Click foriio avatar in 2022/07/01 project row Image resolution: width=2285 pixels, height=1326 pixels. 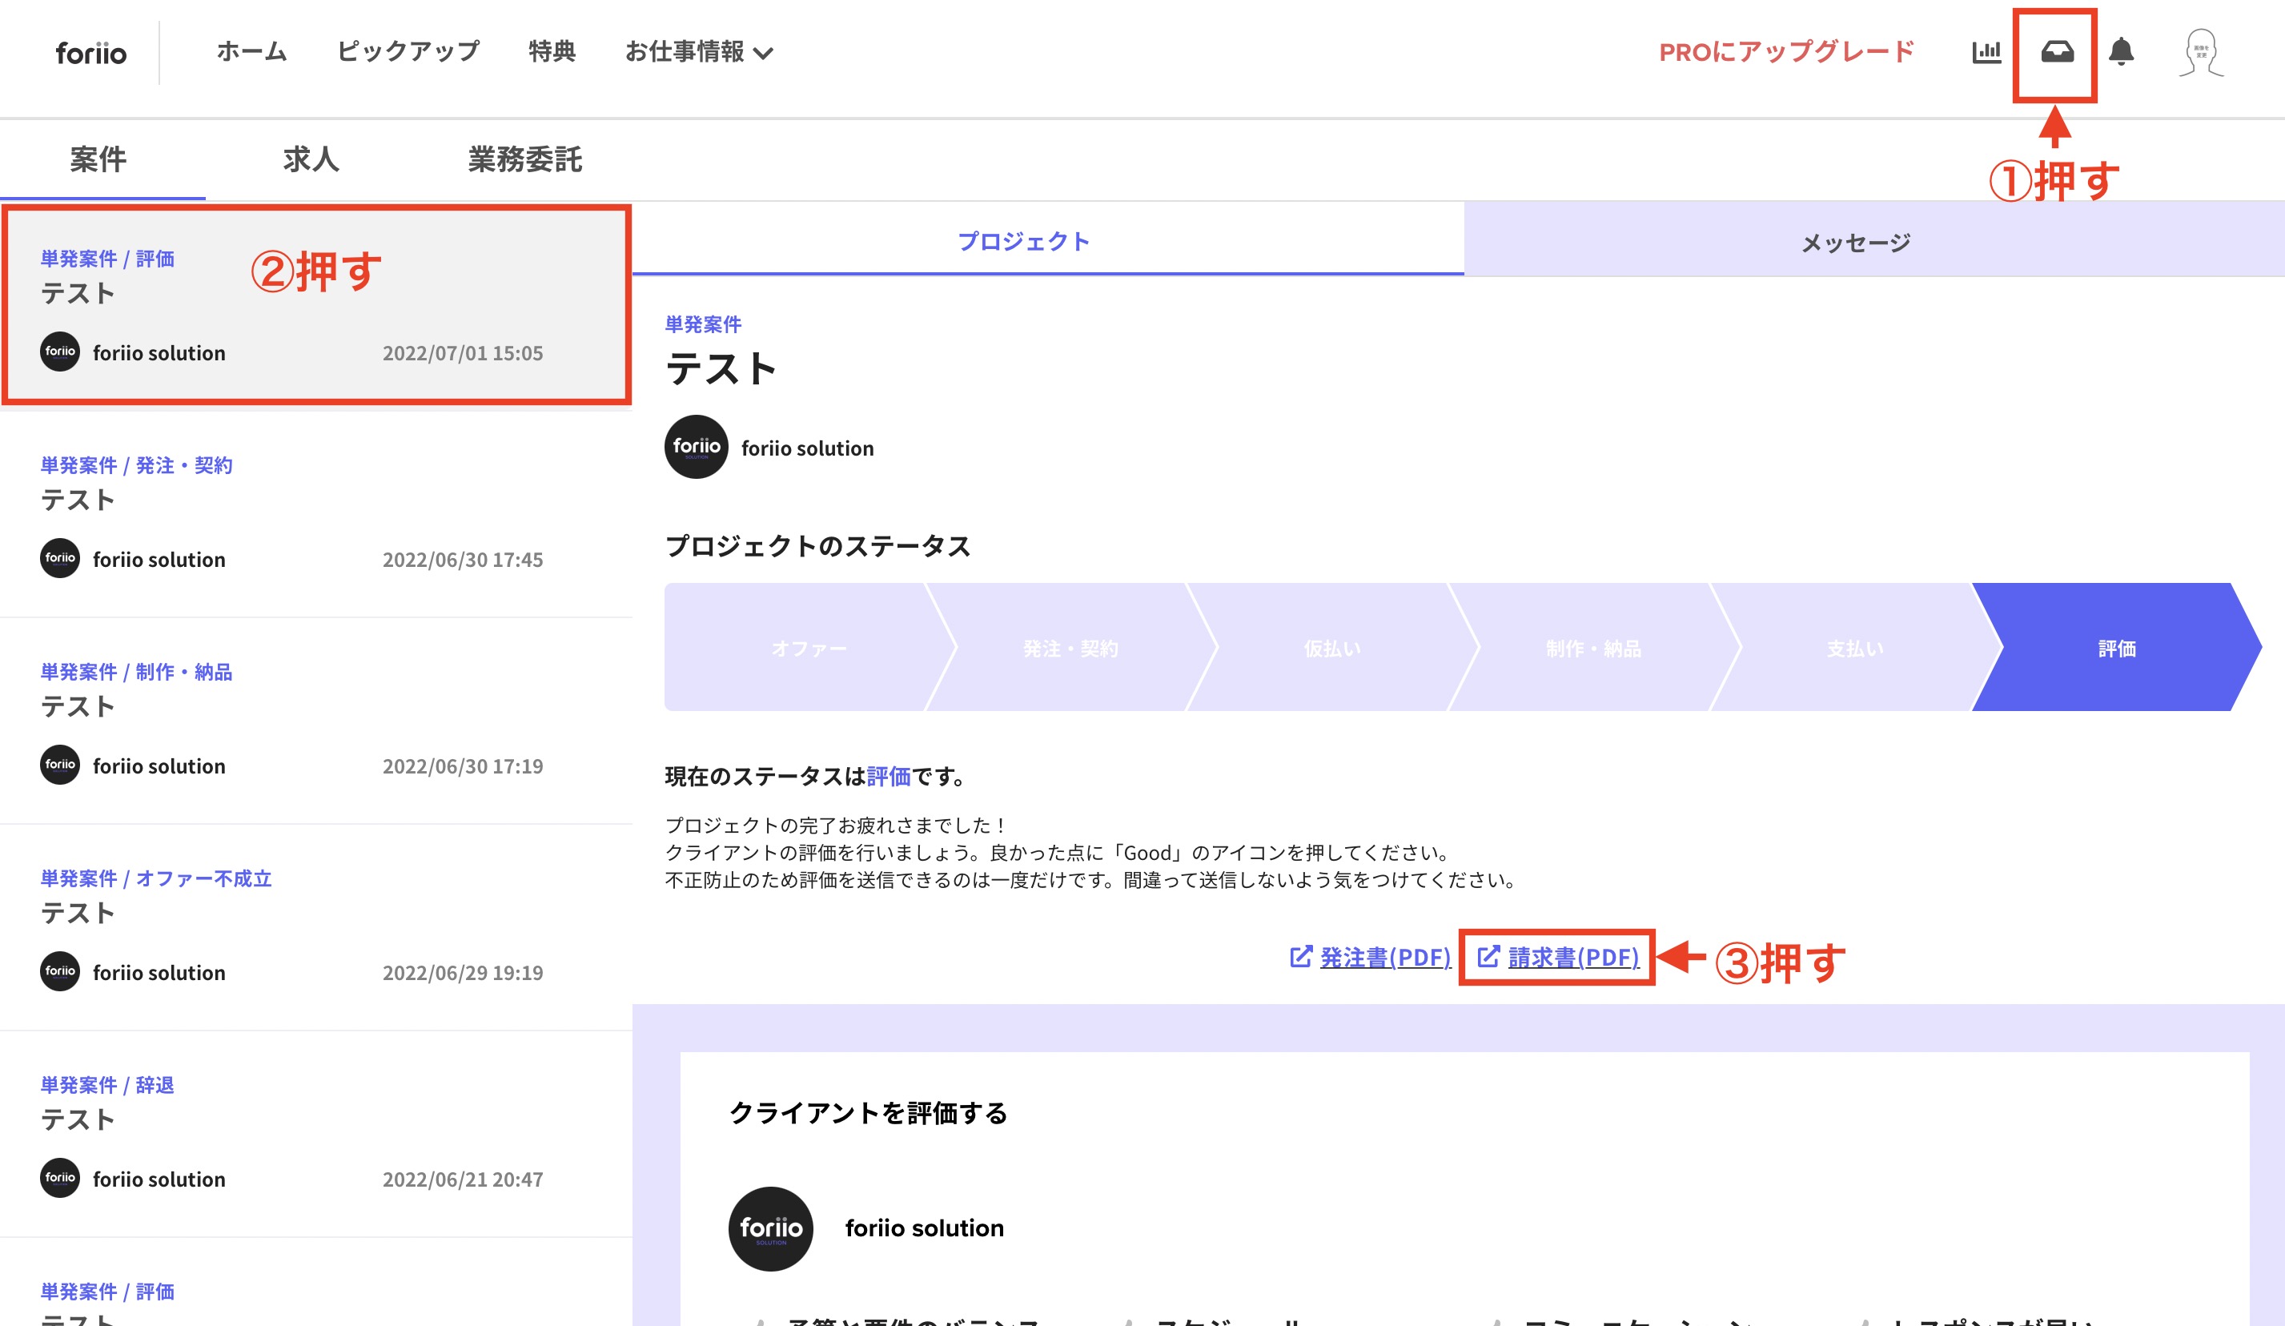pyautogui.click(x=60, y=352)
